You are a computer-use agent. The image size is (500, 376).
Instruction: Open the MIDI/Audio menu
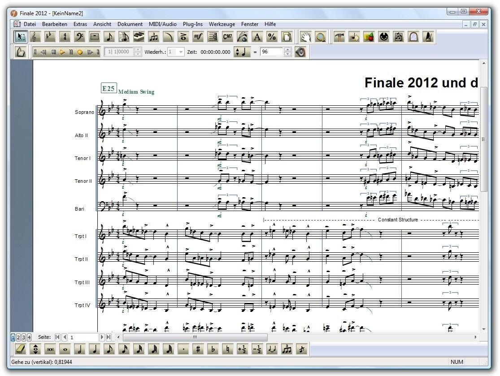[x=163, y=24]
